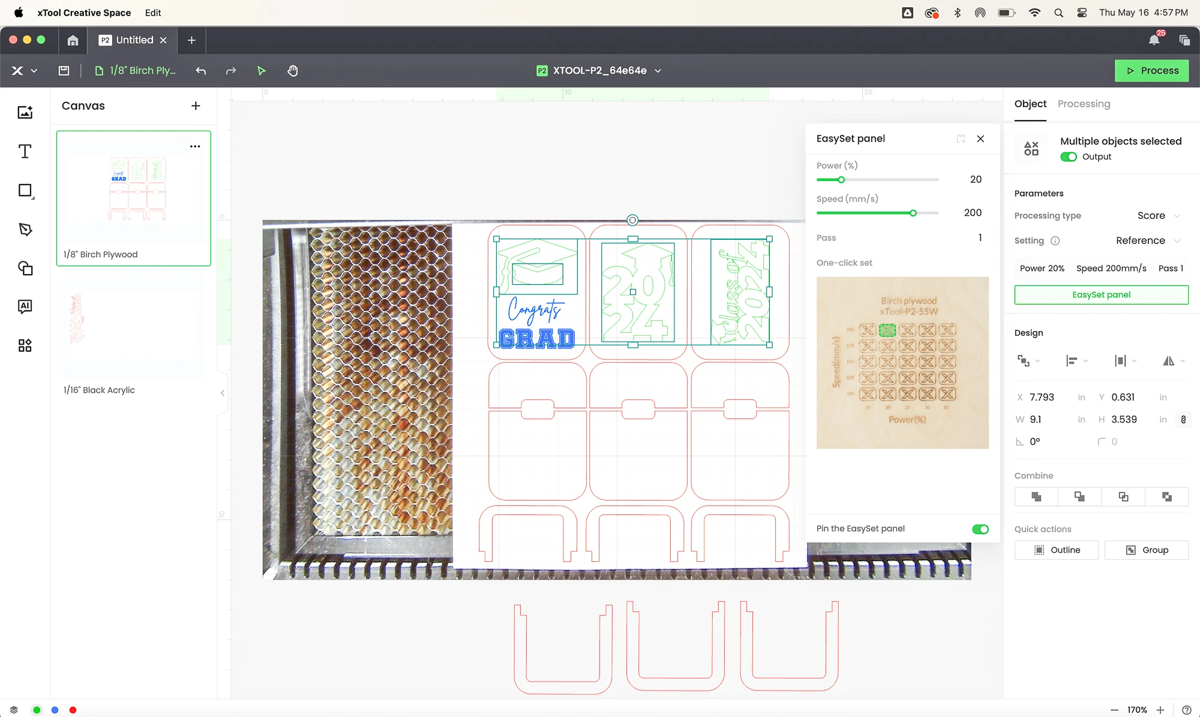Screen dimensions: 1200x717
Task: Close the EasySet panel
Action: pos(980,138)
